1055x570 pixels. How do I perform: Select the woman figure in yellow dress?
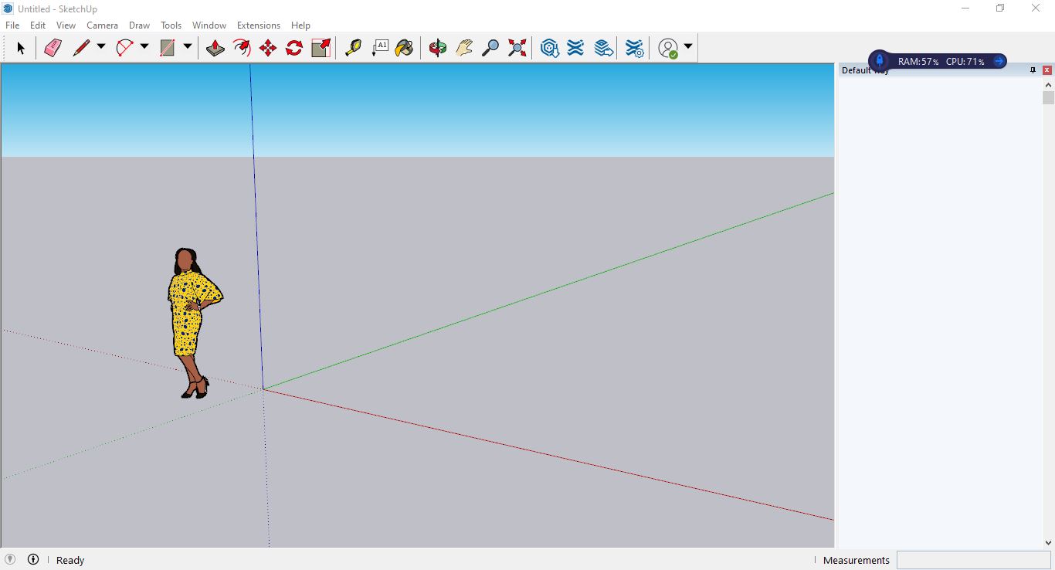click(194, 323)
